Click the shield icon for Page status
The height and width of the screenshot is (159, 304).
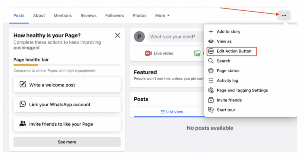click(x=211, y=70)
